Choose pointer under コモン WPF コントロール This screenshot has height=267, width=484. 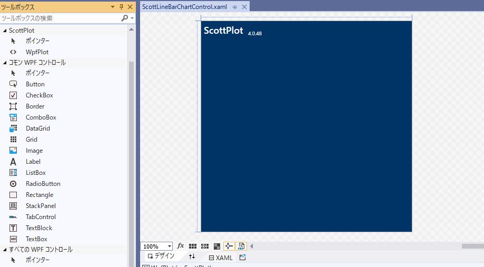(x=37, y=73)
